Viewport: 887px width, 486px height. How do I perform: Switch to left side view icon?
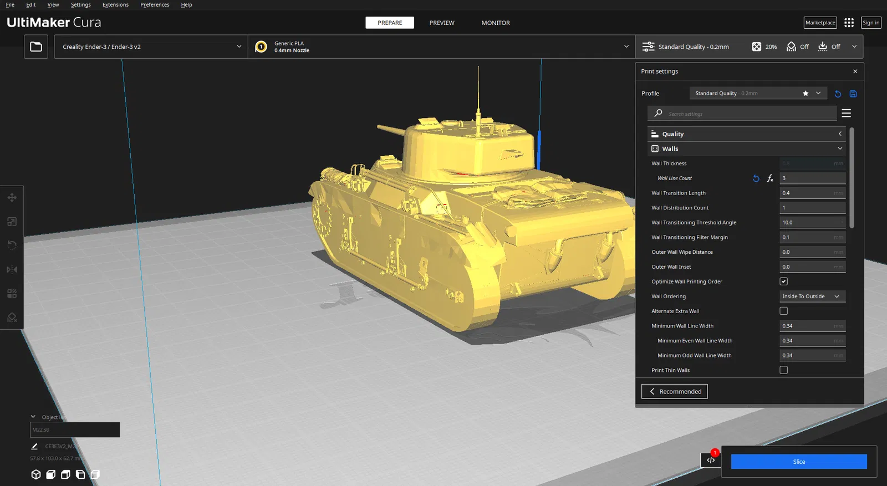pos(80,474)
